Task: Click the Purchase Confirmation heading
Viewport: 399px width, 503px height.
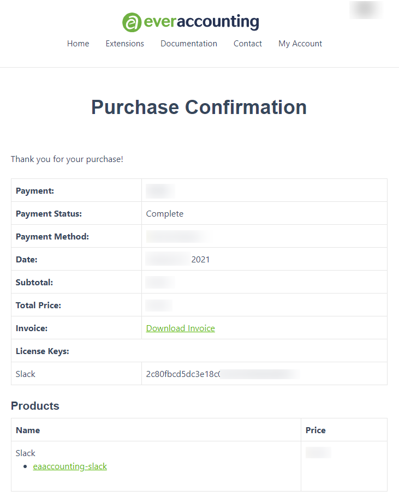Action: click(199, 107)
